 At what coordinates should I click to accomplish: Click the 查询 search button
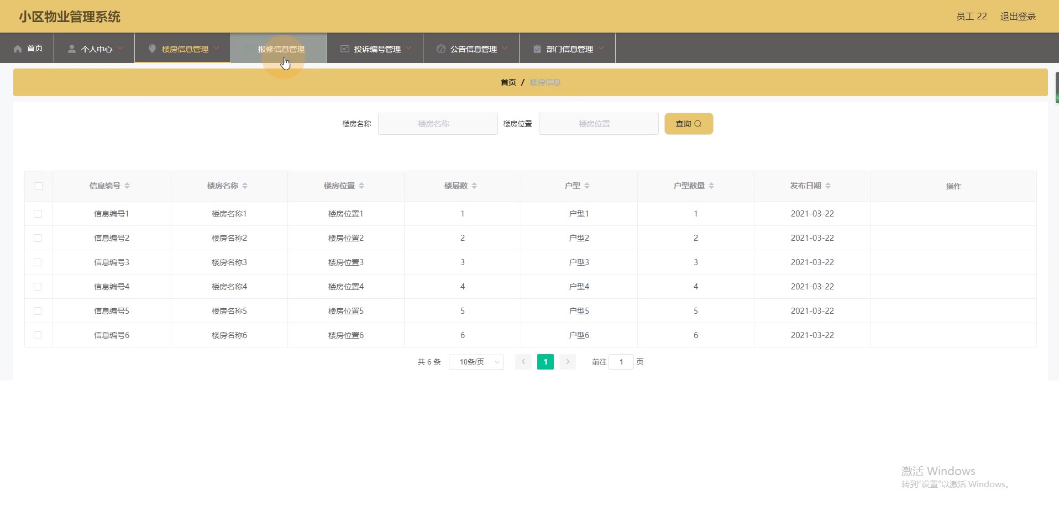coord(688,124)
